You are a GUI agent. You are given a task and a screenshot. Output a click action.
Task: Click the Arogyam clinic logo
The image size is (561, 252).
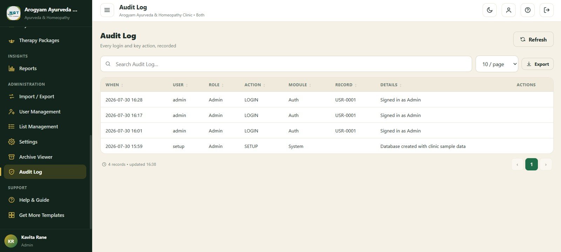click(x=14, y=13)
